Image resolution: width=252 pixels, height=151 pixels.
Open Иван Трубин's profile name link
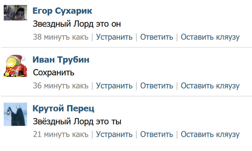tap(61, 59)
